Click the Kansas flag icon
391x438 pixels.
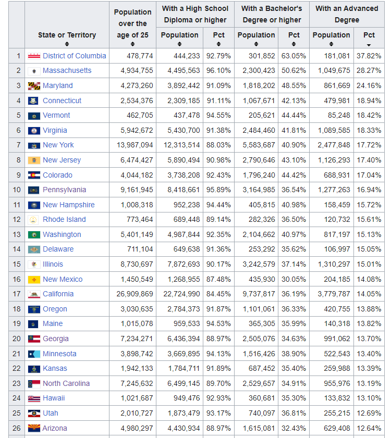pyautogui.click(x=34, y=369)
